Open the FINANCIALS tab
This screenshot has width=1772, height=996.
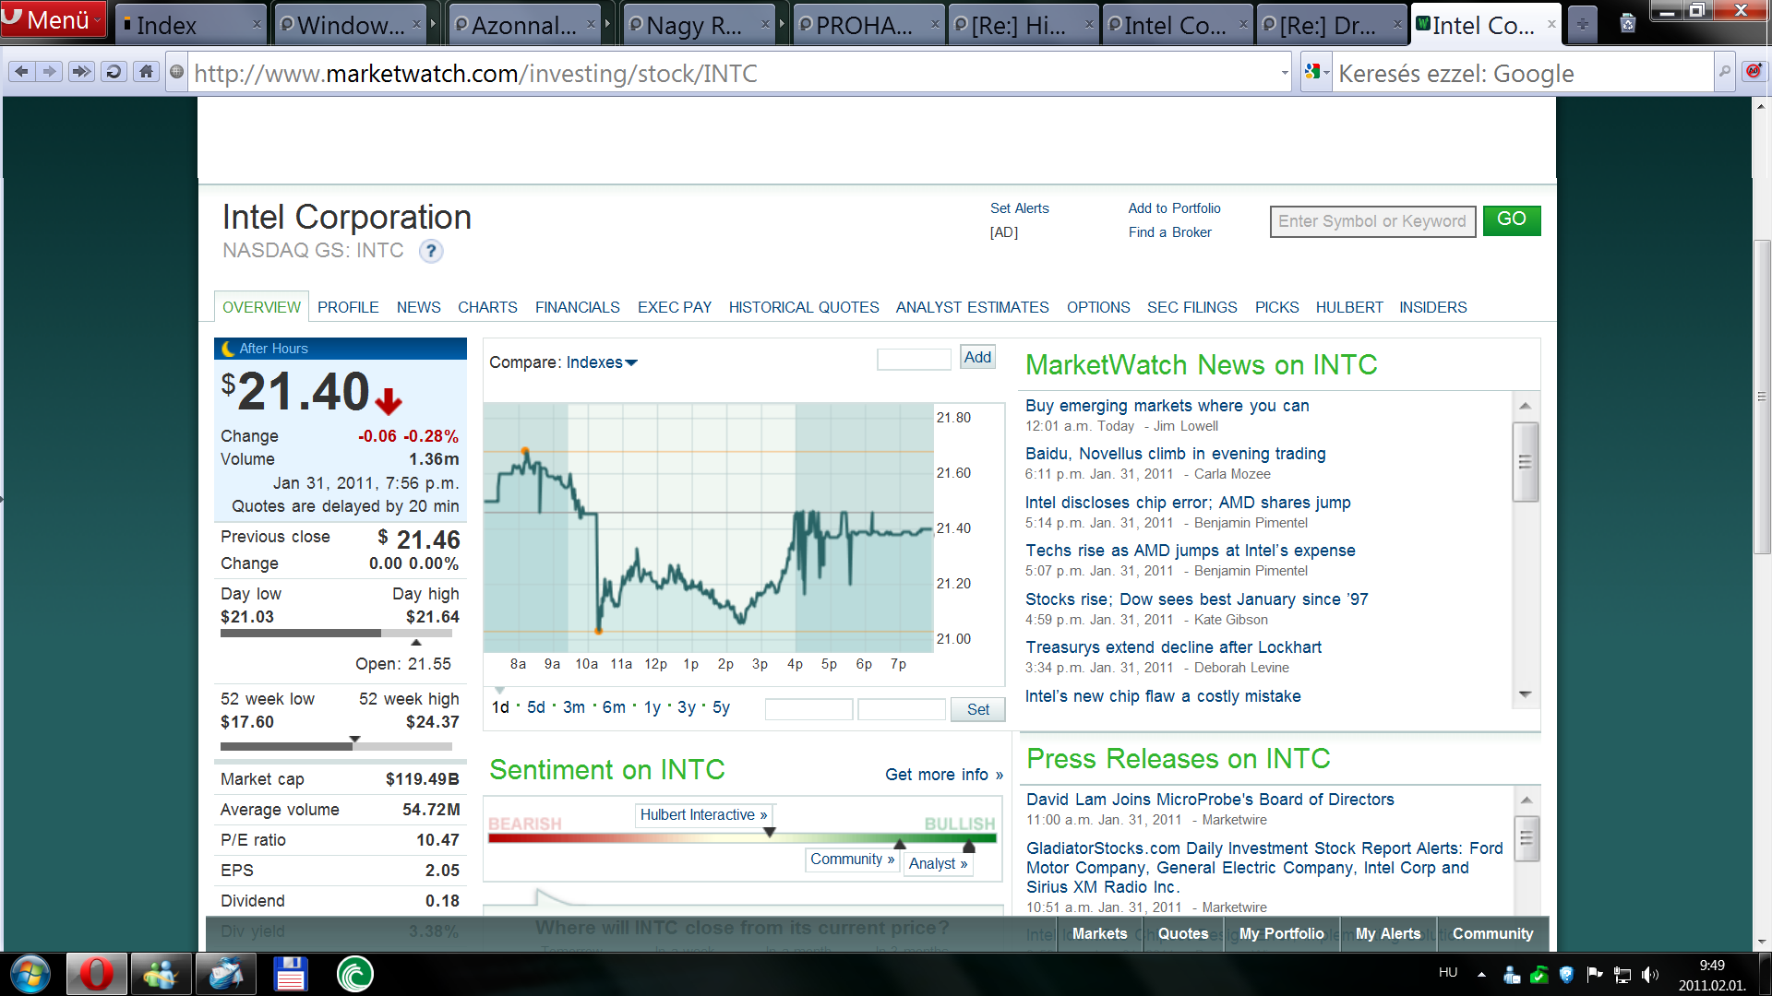pos(577,307)
